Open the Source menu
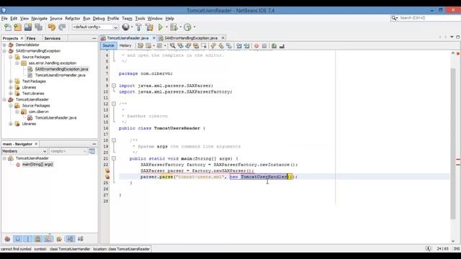461x259 pixels. pyautogui.click(x=56, y=19)
